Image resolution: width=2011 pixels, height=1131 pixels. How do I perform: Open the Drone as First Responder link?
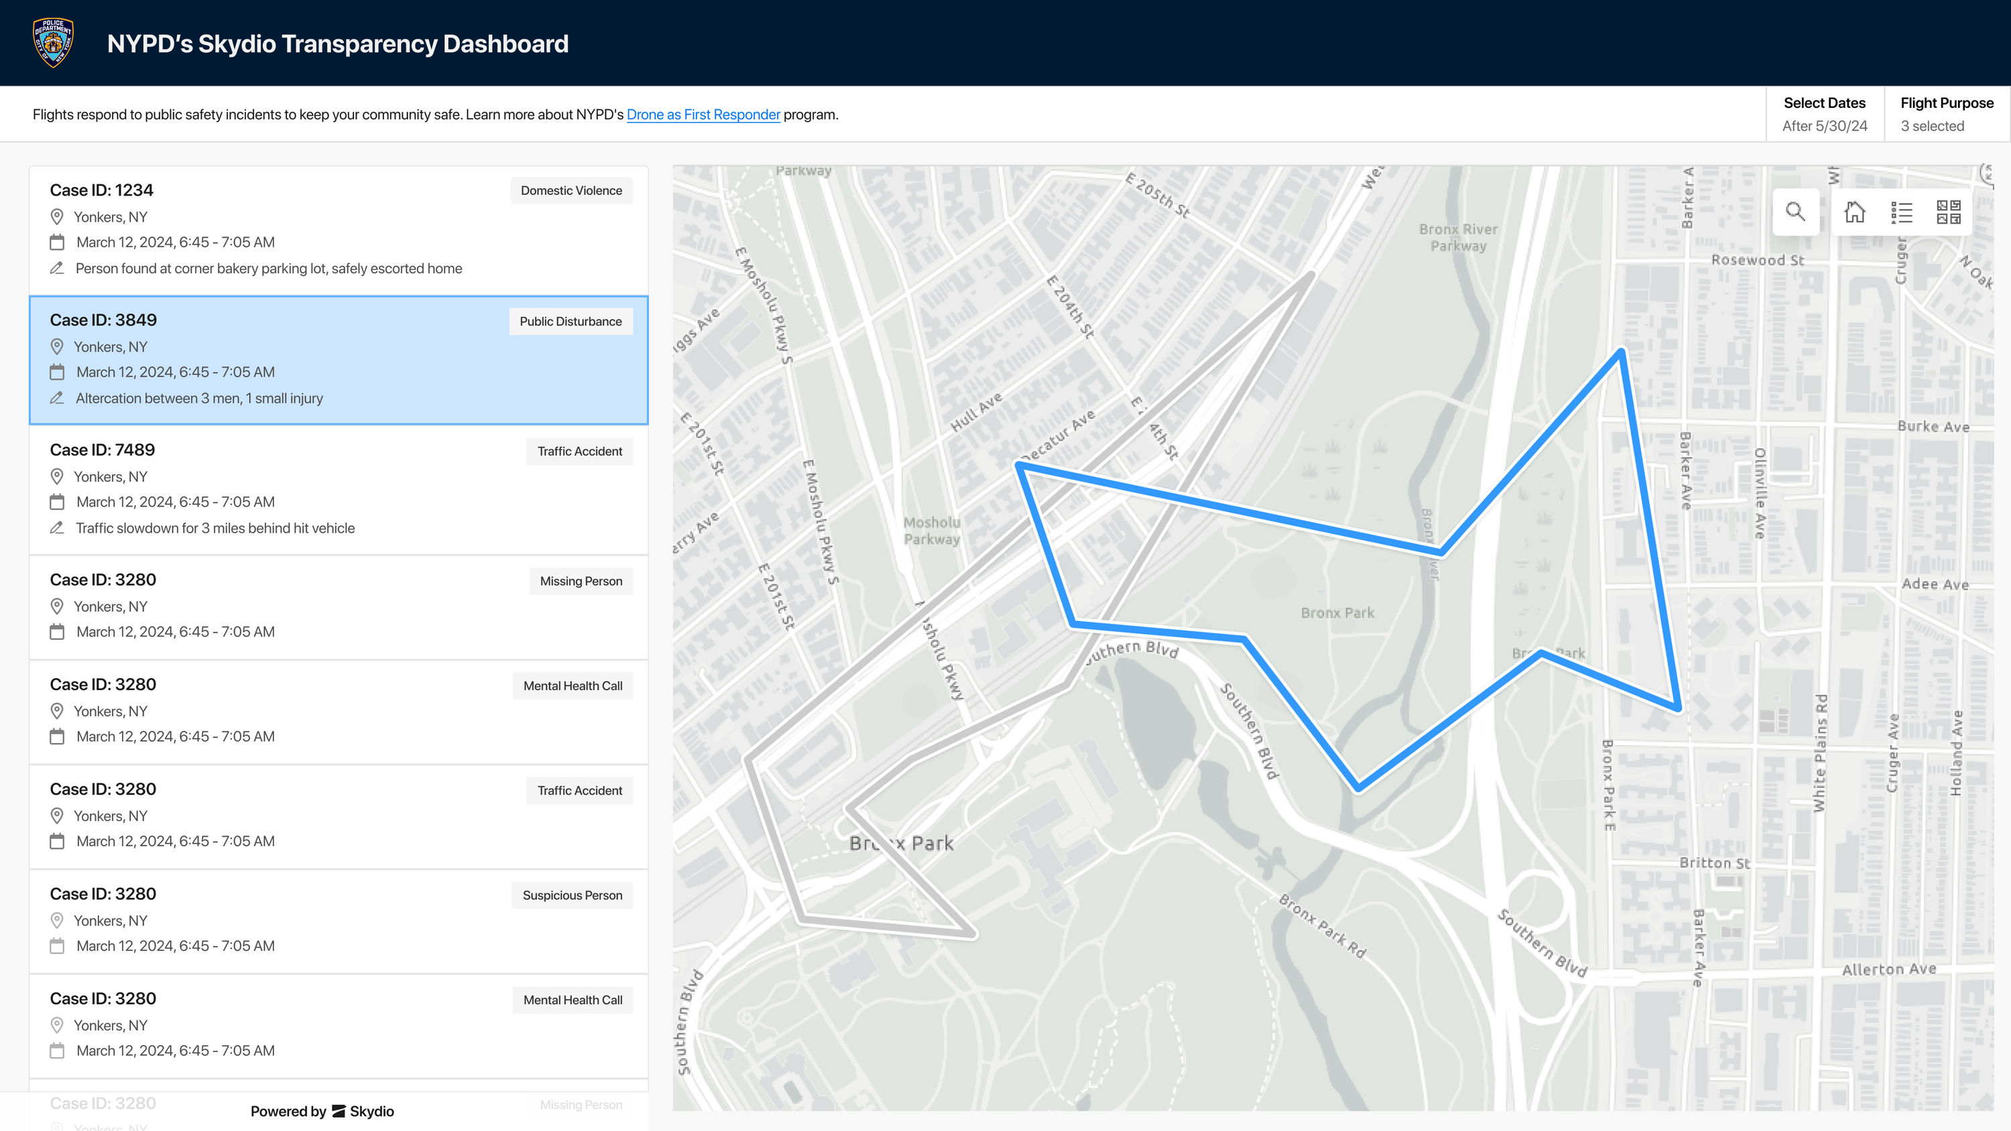coord(703,115)
